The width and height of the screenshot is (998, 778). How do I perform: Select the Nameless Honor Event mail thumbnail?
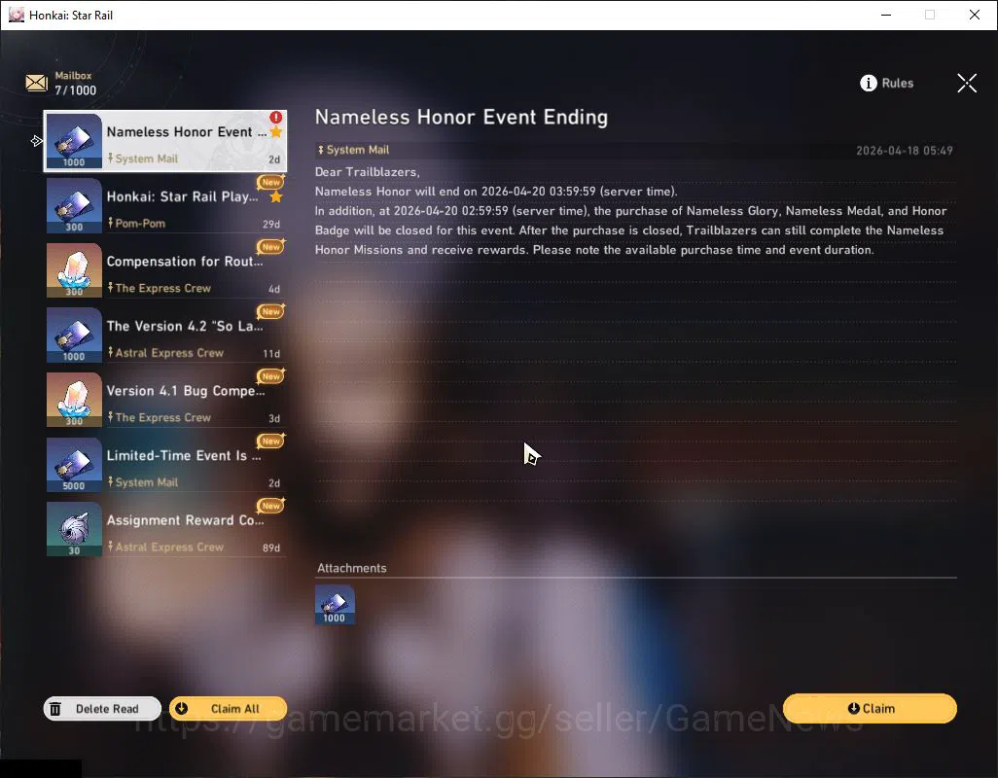(74, 141)
